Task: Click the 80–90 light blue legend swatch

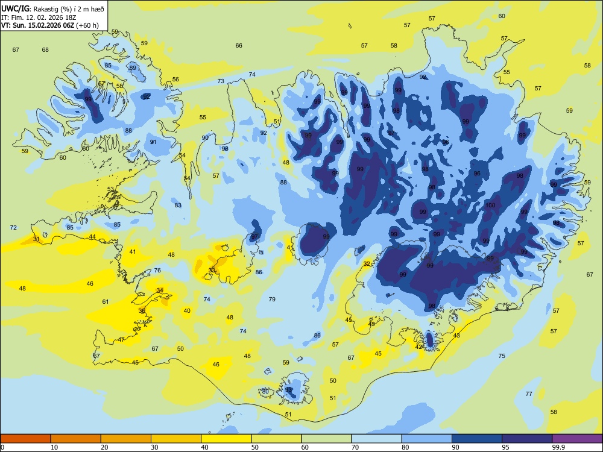Action: click(427, 439)
